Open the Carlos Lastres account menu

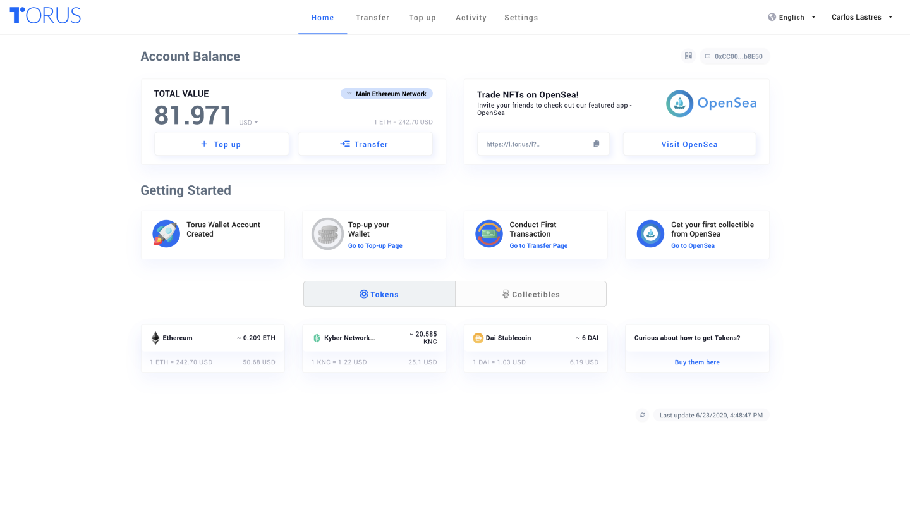pyautogui.click(x=862, y=17)
